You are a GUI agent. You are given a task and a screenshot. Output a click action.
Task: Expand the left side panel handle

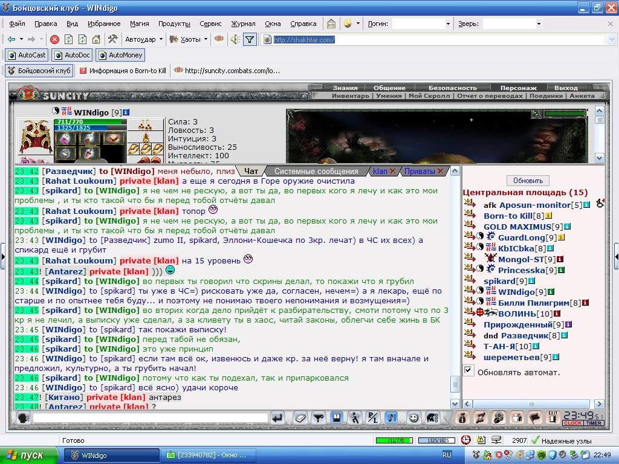pyautogui.click(x=3, y=256)
